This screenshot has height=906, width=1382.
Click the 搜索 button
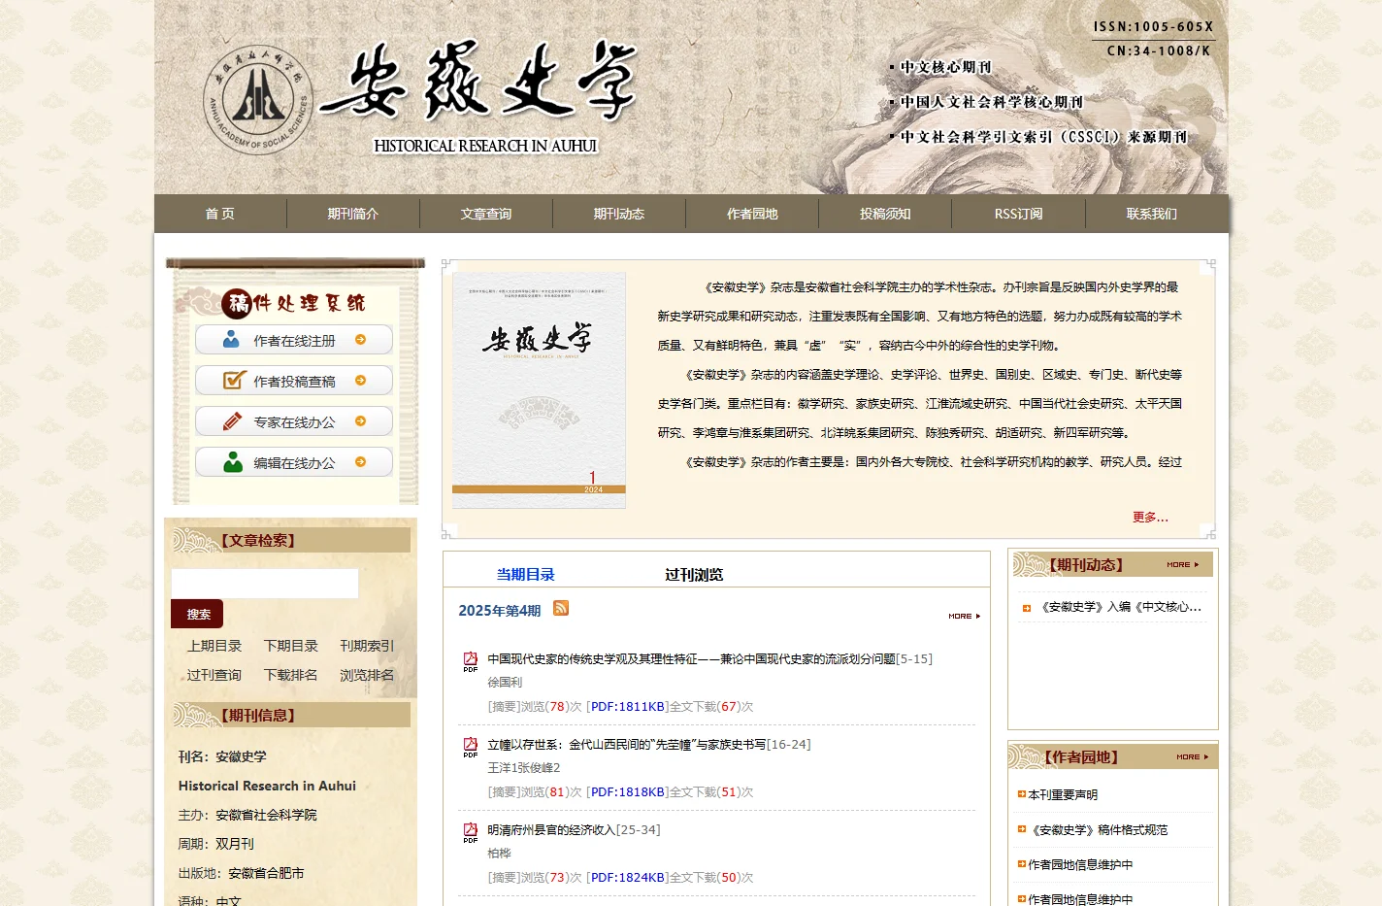pyautogui.click(x=197, y=614)
